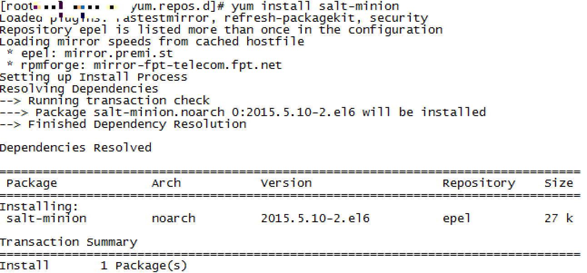Screen dimensions: 587x273
Task: Click the 'Package salt-minion.noarch' will be installed line
Action: tap(243, 113)
